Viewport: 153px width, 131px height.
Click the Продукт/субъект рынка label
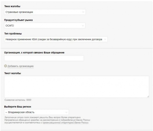click(x=18, y=20)
